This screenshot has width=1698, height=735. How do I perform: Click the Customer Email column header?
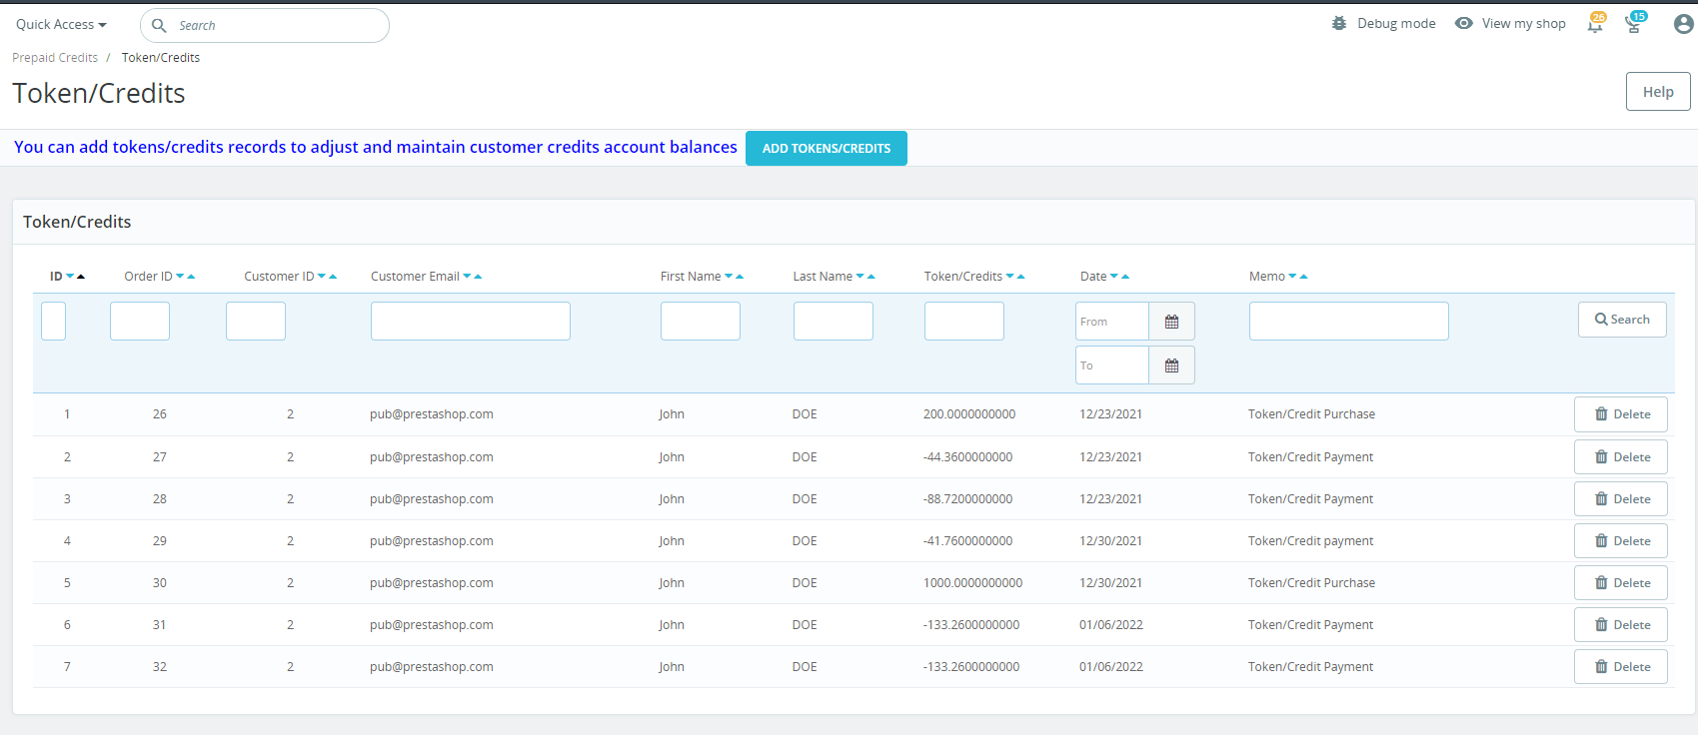[415, 277]
